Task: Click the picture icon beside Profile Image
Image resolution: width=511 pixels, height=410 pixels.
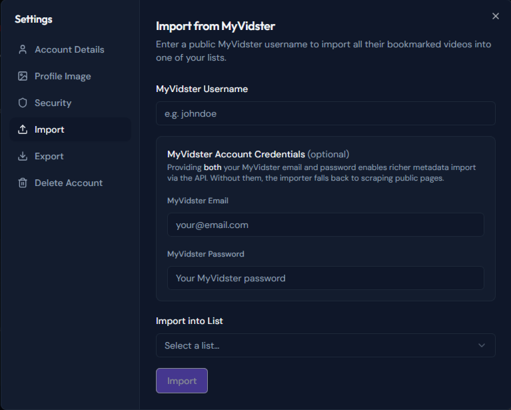Action: 23,76
